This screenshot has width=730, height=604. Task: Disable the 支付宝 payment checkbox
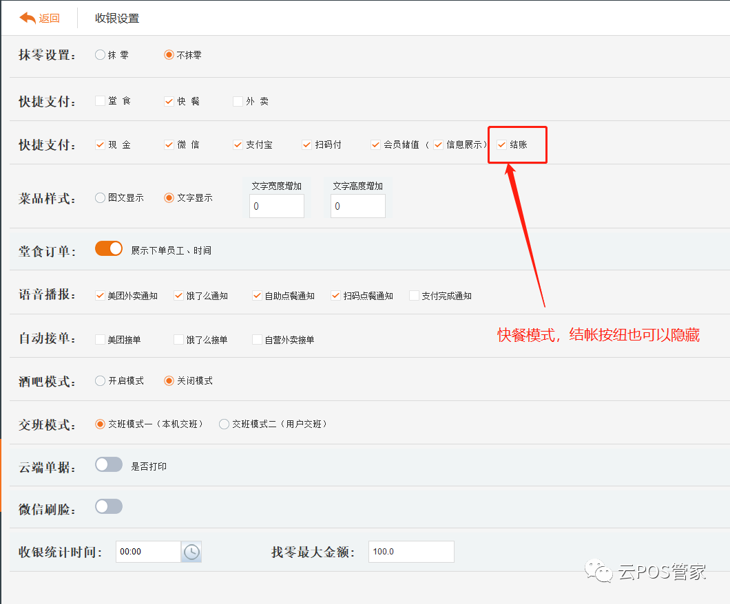pyautogui.click(x=238, y=144)
